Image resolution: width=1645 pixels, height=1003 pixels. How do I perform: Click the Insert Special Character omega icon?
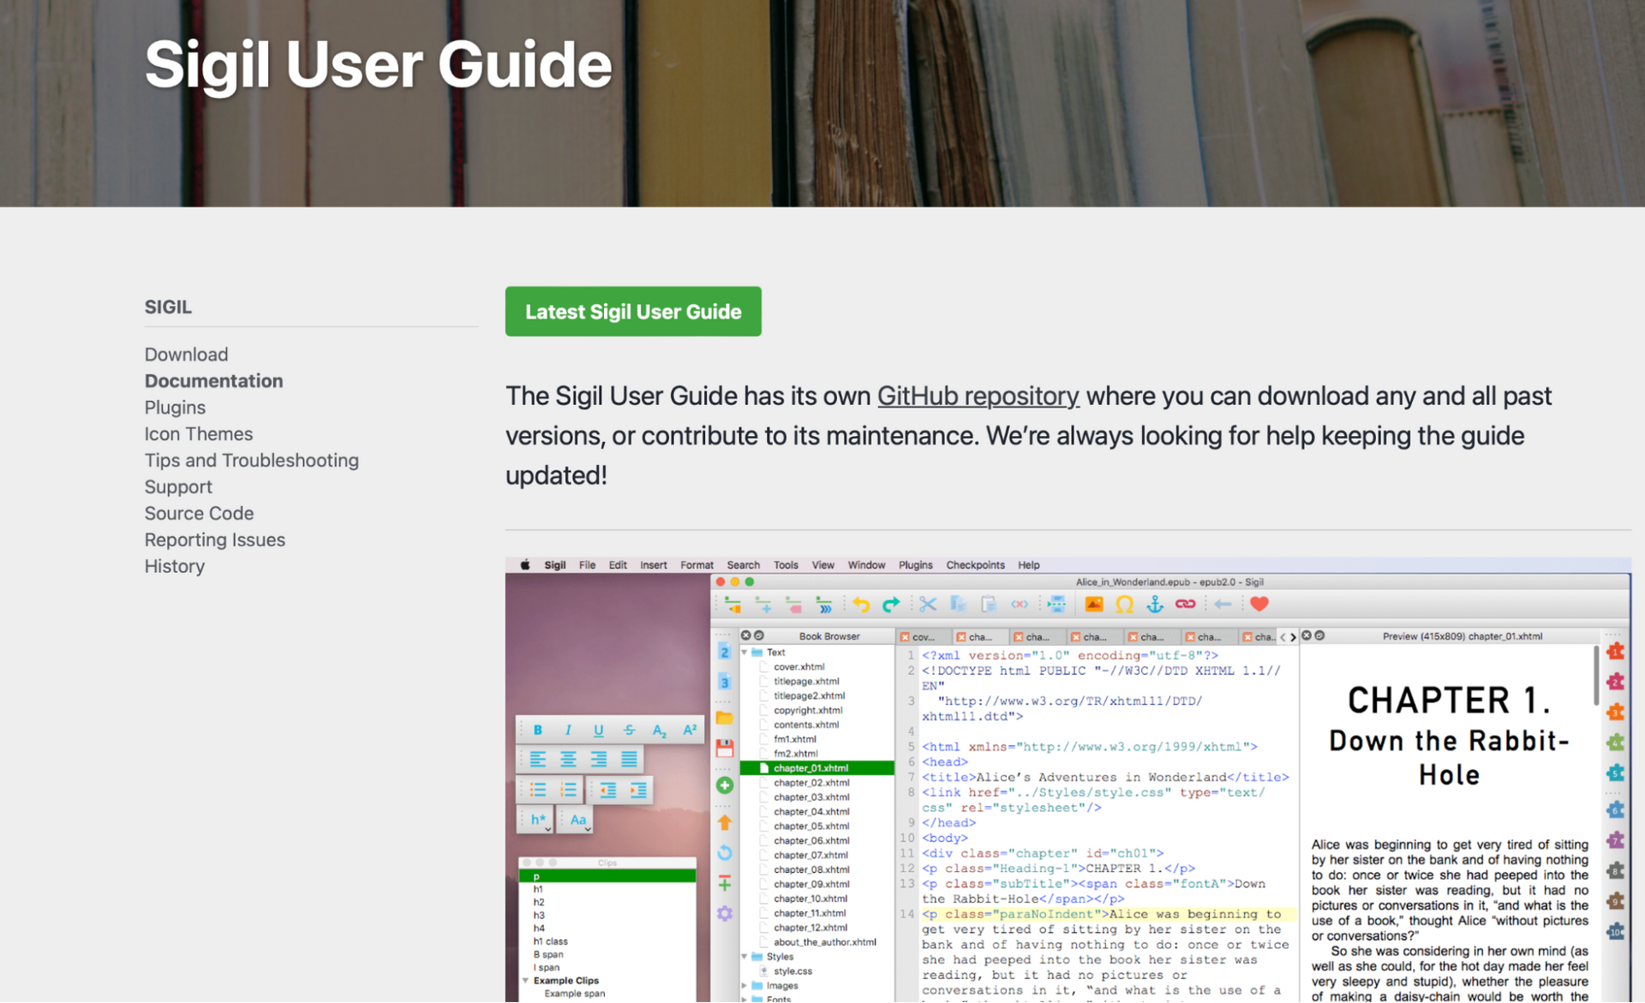click(x=1124, y=605)
